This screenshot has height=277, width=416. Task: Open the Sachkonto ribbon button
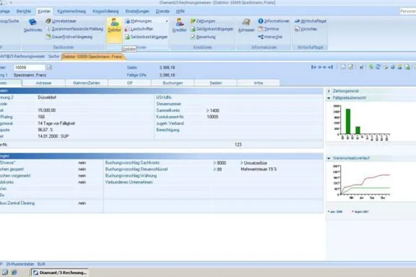33,25
